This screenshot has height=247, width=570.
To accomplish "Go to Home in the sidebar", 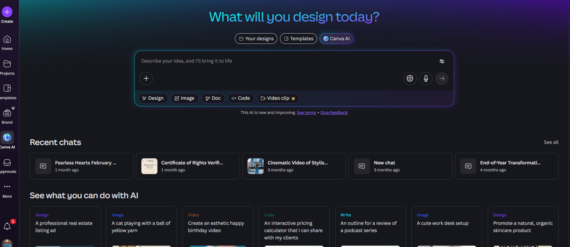I will [x=7, y=43].
